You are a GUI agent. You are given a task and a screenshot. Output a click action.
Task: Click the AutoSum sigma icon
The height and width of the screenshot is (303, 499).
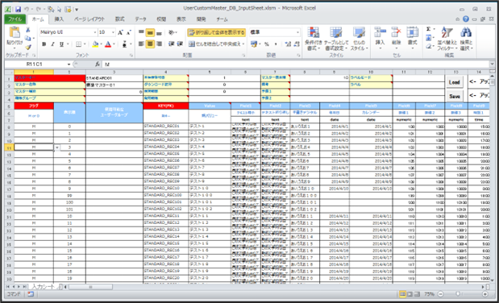pyautogui.click(x=428, y=29)
